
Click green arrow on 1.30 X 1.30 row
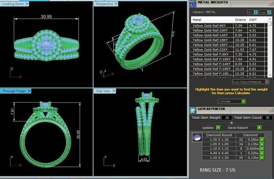[x=262, y=140]
